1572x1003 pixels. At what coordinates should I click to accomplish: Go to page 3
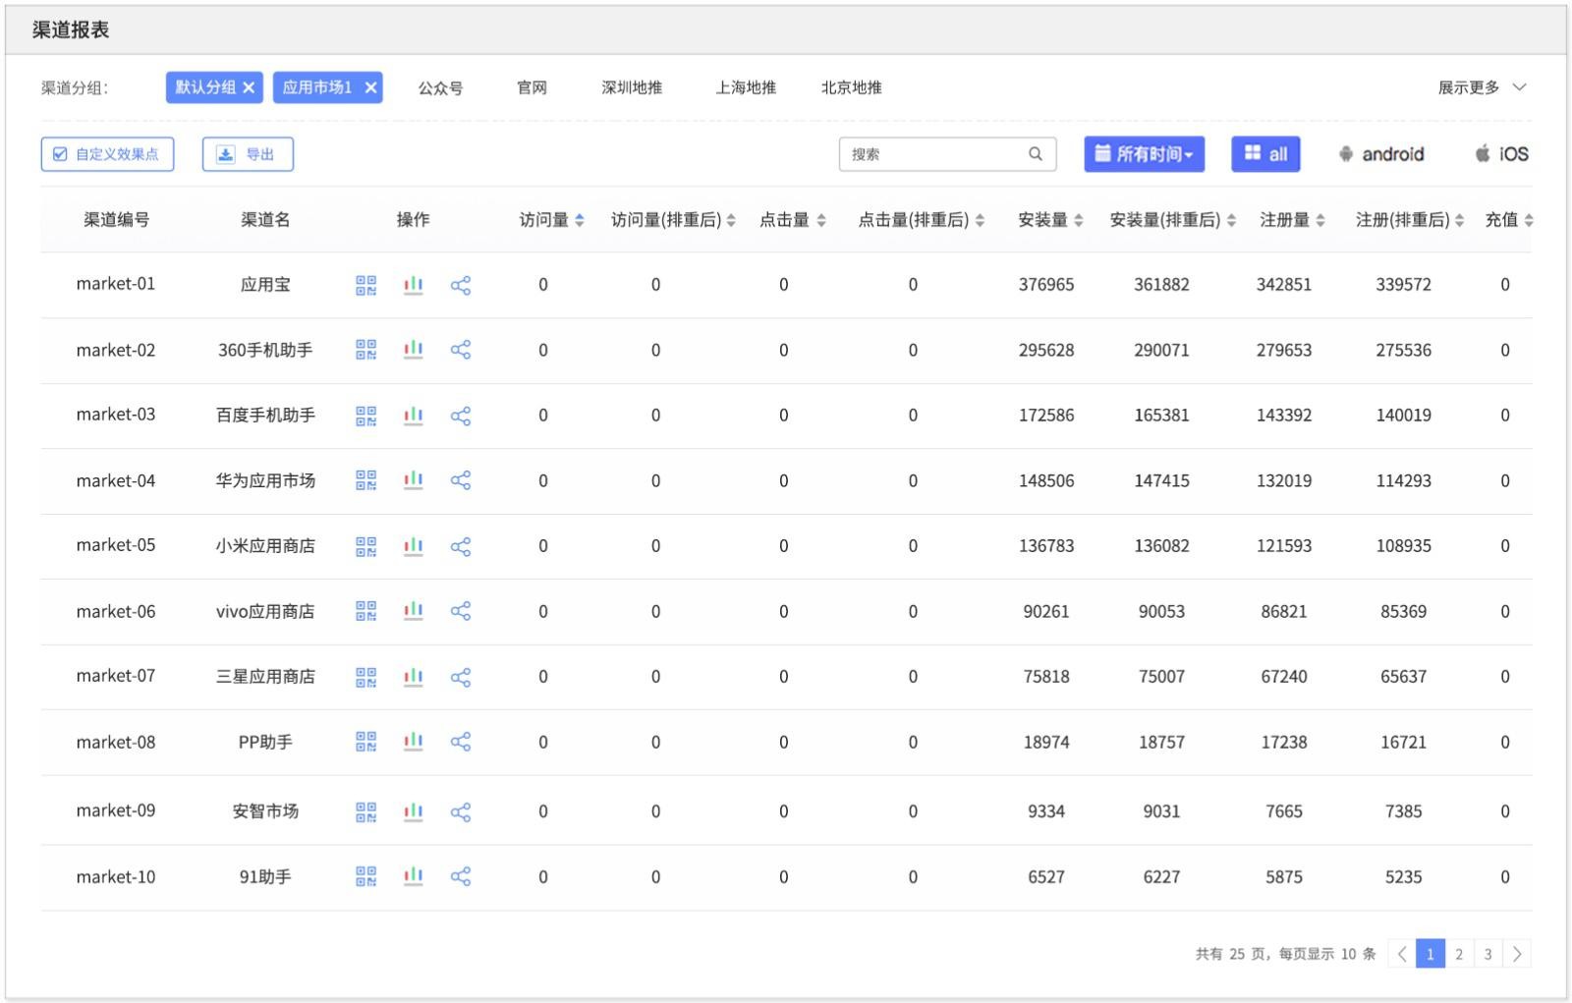coord(1488,954)
